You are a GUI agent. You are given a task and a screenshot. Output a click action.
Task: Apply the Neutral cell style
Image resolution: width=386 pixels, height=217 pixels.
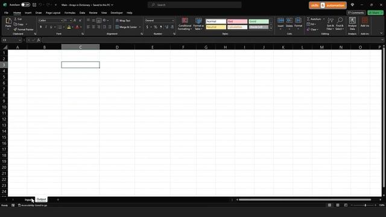coord(216,27)
